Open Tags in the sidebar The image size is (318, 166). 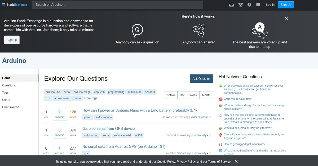[5, 93]
